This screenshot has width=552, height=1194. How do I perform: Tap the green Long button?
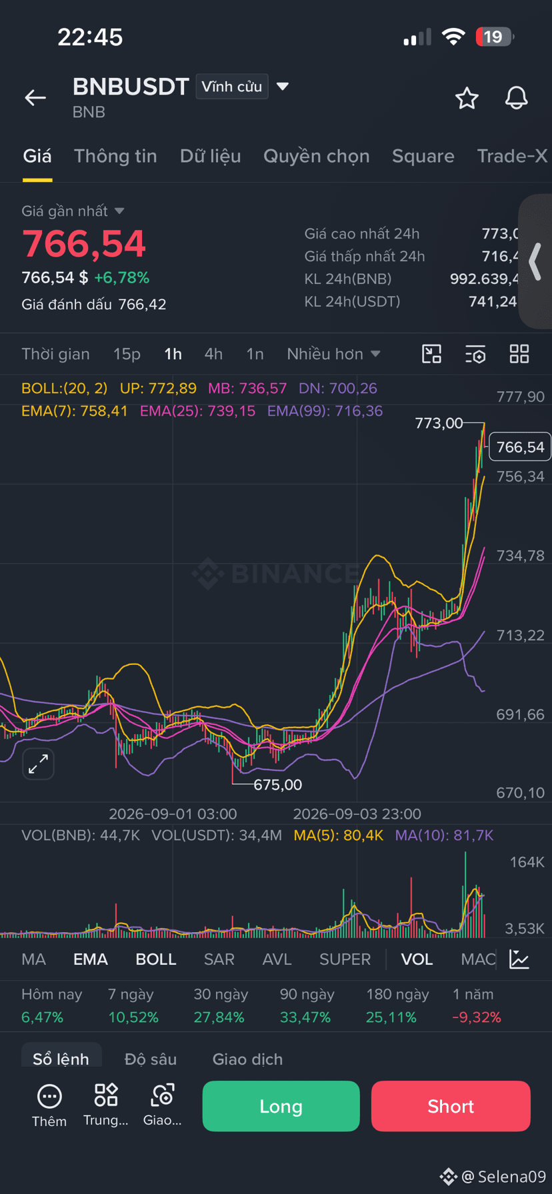[281, 1106]
